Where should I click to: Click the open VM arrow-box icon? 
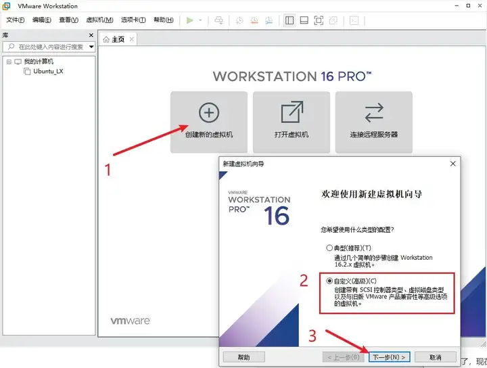coord(292,112)
